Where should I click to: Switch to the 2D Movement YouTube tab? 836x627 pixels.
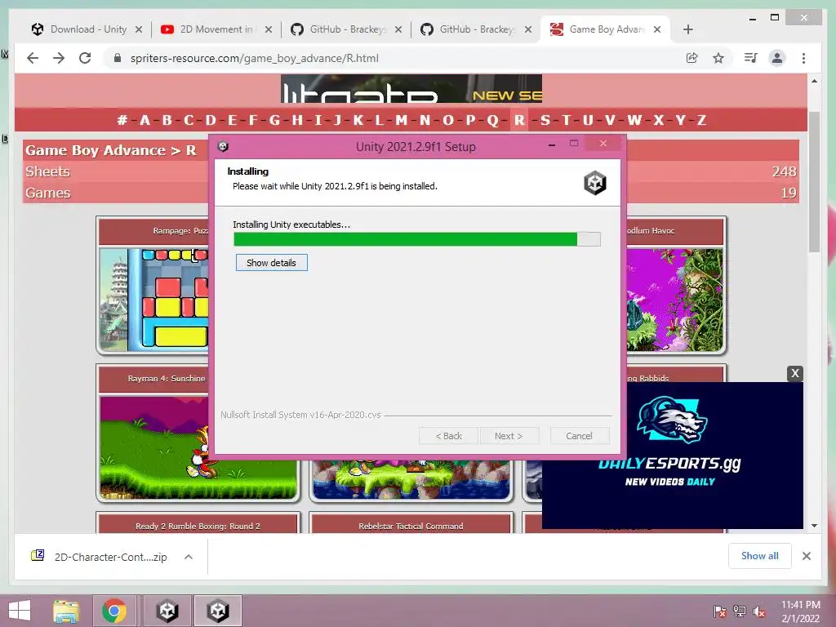coord(216,29)
